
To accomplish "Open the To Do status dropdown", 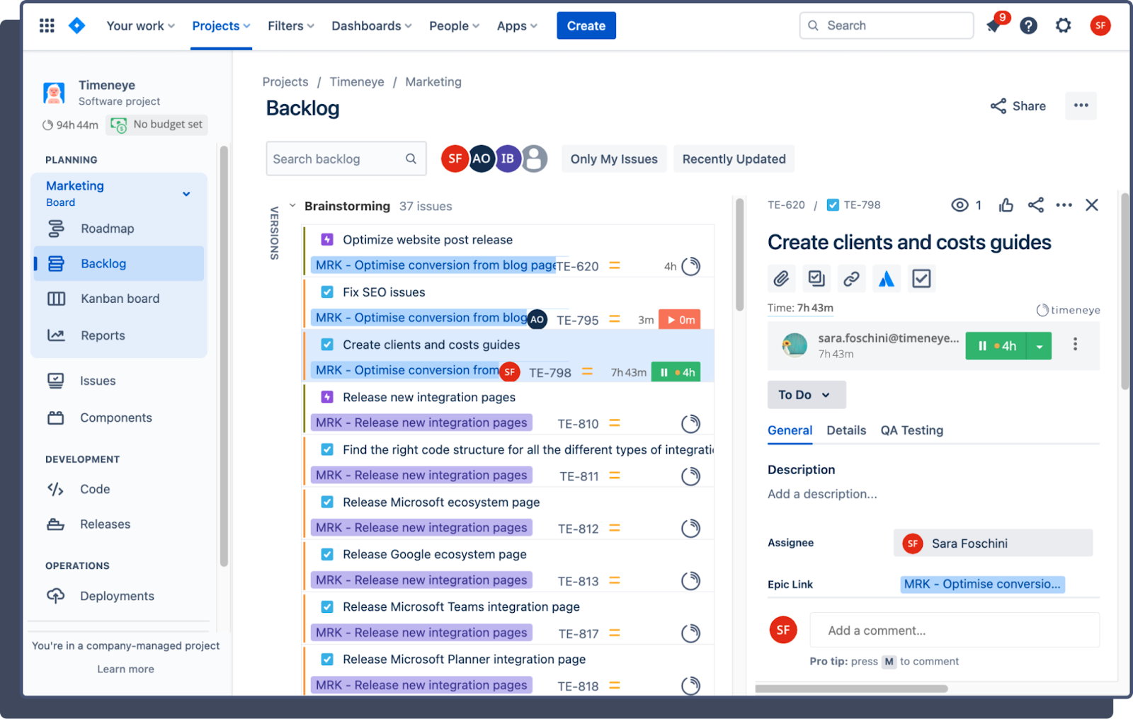I will pos(807,395).
